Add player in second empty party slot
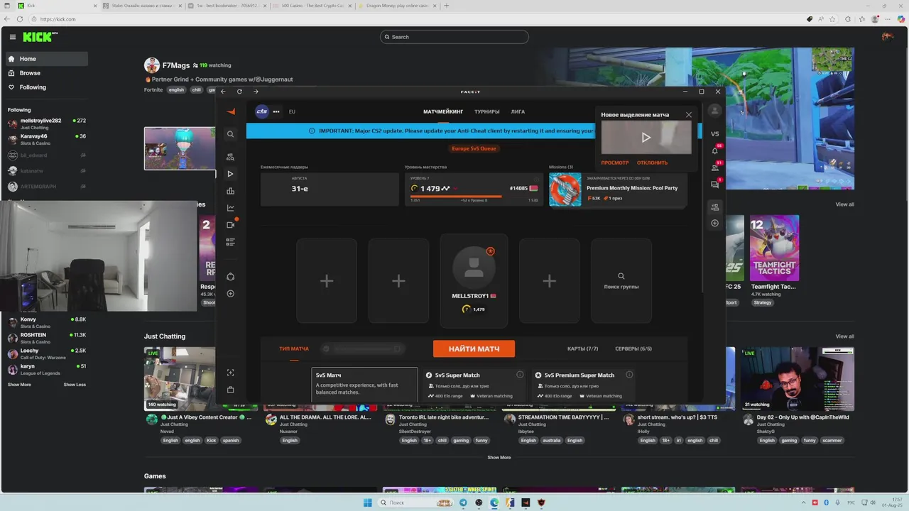909x511 pixels. pos(398,281)
